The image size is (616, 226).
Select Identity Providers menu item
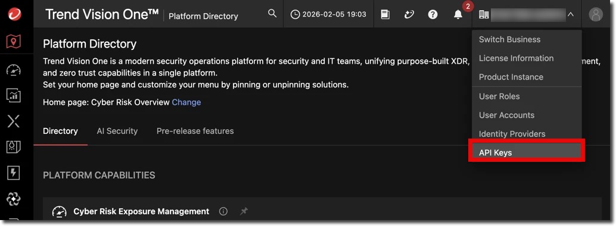coord(527,134)
